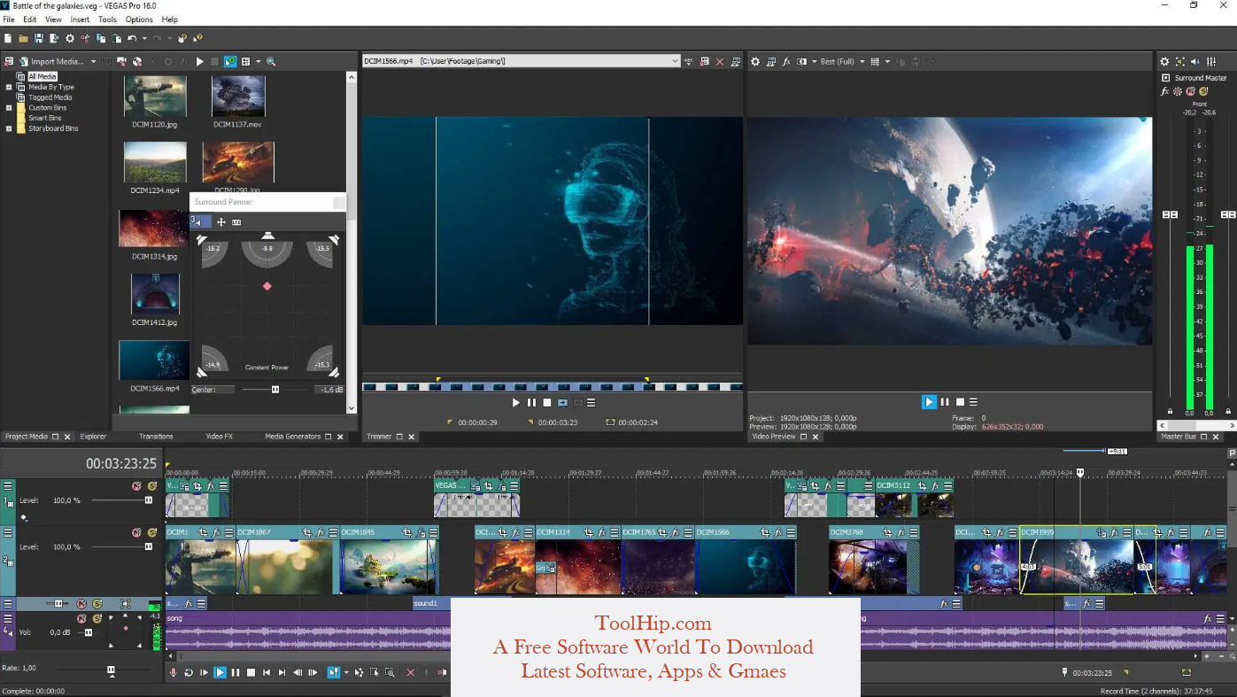1237x697 pixels.
Task: Click the What's This help icon
Action: pyautogui.click(x=197, y=38)
